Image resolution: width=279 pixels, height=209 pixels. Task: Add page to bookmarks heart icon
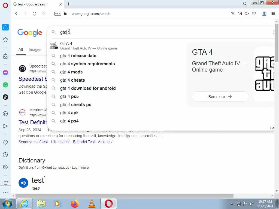(x=254, y=14)
